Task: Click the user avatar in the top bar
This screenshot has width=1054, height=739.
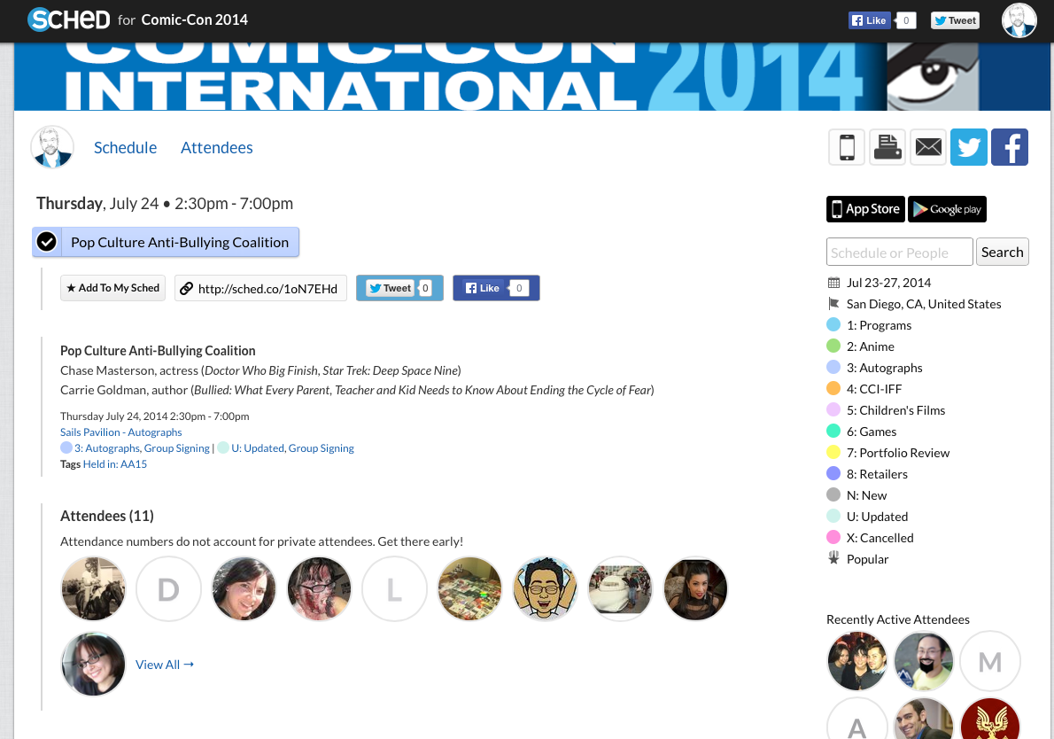Action: point(1019,21)
